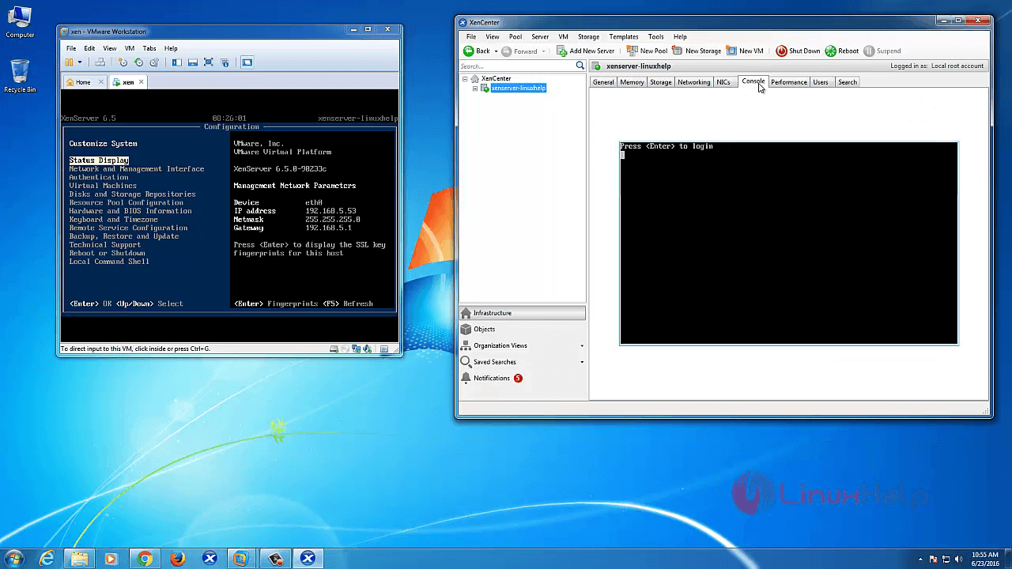The width and height of the screenshot is (1012, 569).
Task: Open the Windows Start menu
Action: [14, 558]
